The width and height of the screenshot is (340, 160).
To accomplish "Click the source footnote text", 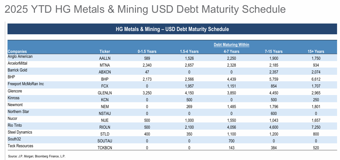I will pos(37,156).
